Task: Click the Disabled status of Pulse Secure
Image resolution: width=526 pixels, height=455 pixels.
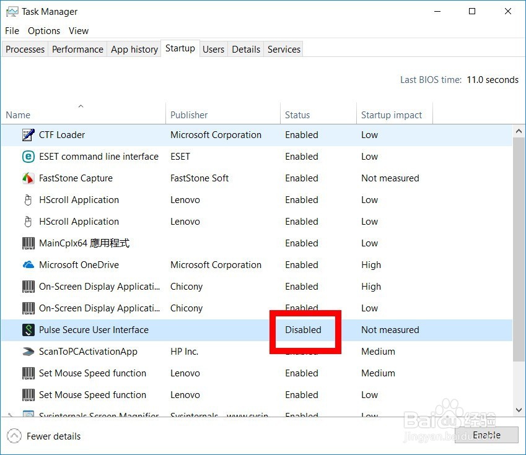Action: point(303,330)
